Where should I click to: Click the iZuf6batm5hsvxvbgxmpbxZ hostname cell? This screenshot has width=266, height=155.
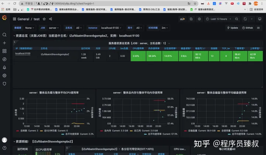coord(55,54)
